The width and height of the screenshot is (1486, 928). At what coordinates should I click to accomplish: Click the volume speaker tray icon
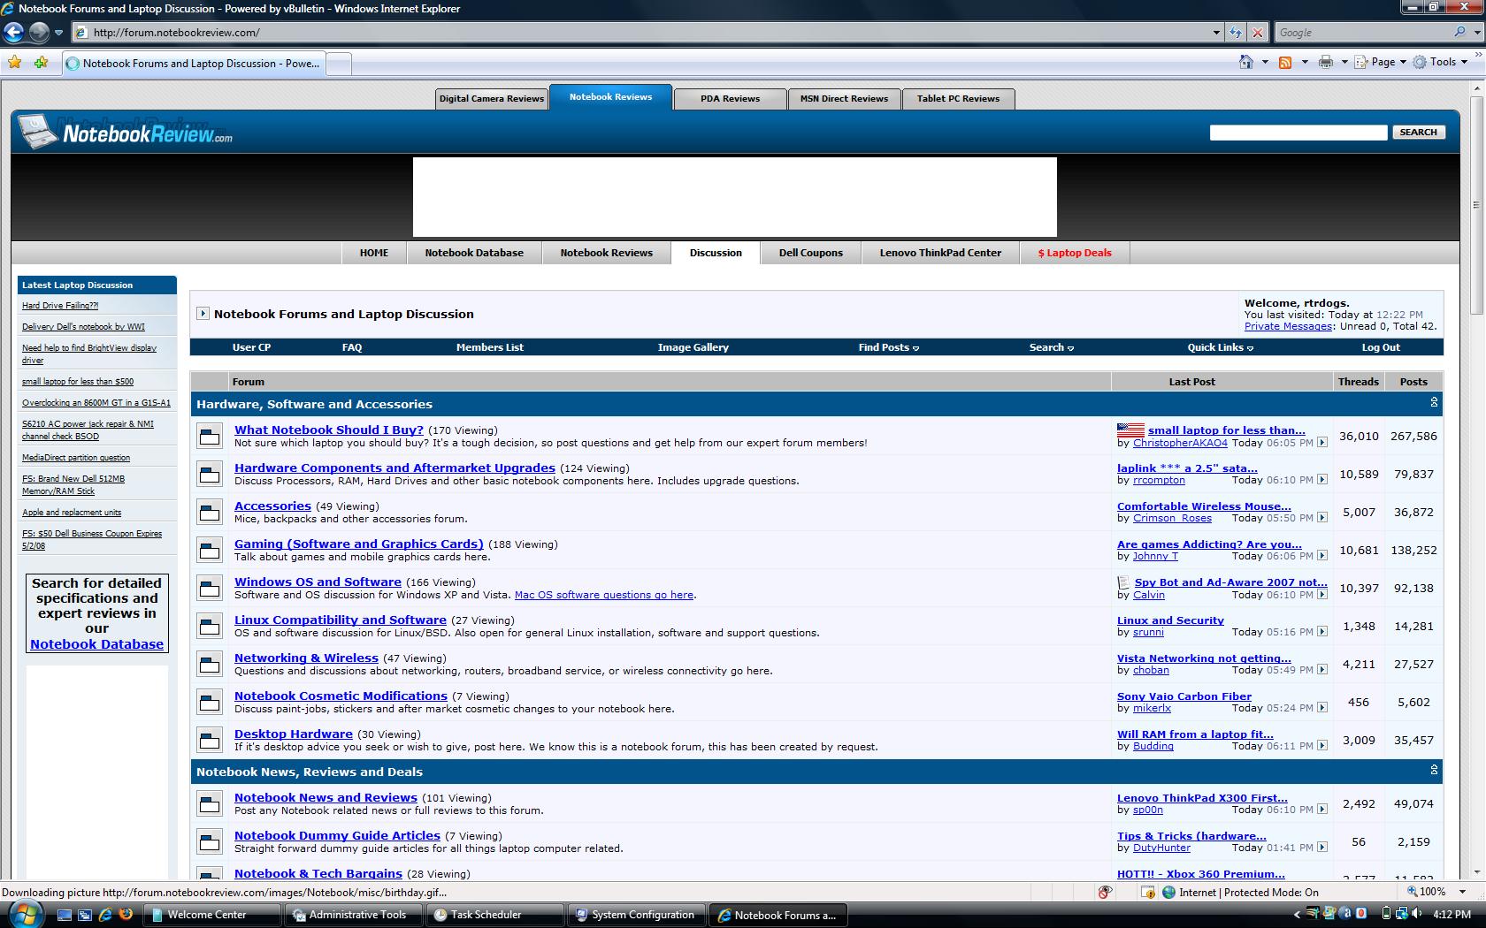click(1416, 914)
